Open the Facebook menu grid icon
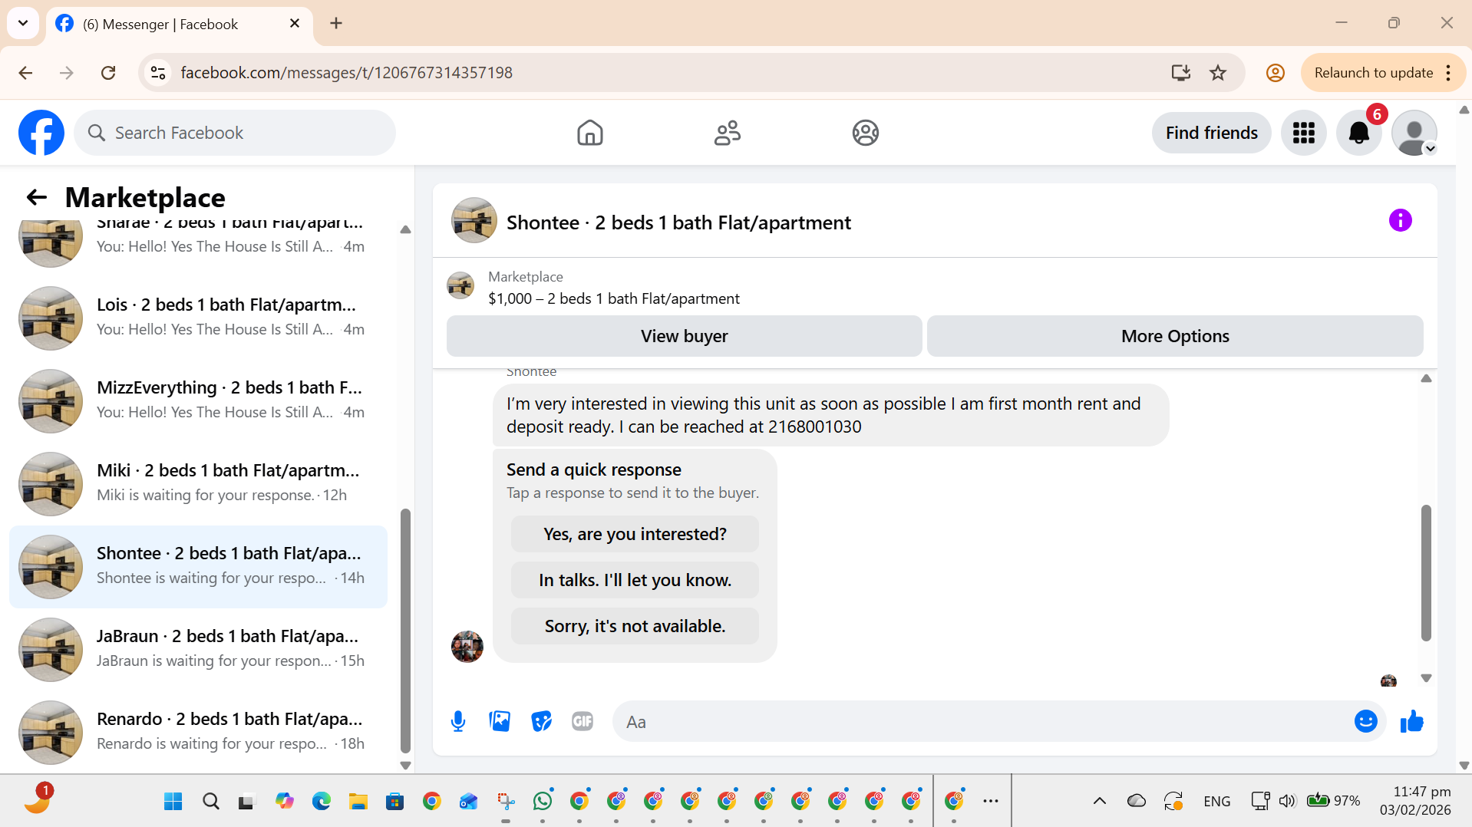 1303,133
